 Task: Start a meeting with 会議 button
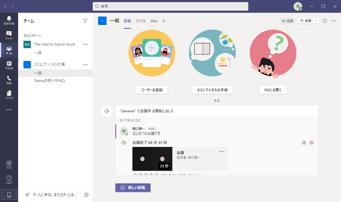pyautogui.click(x=305, y=20)
